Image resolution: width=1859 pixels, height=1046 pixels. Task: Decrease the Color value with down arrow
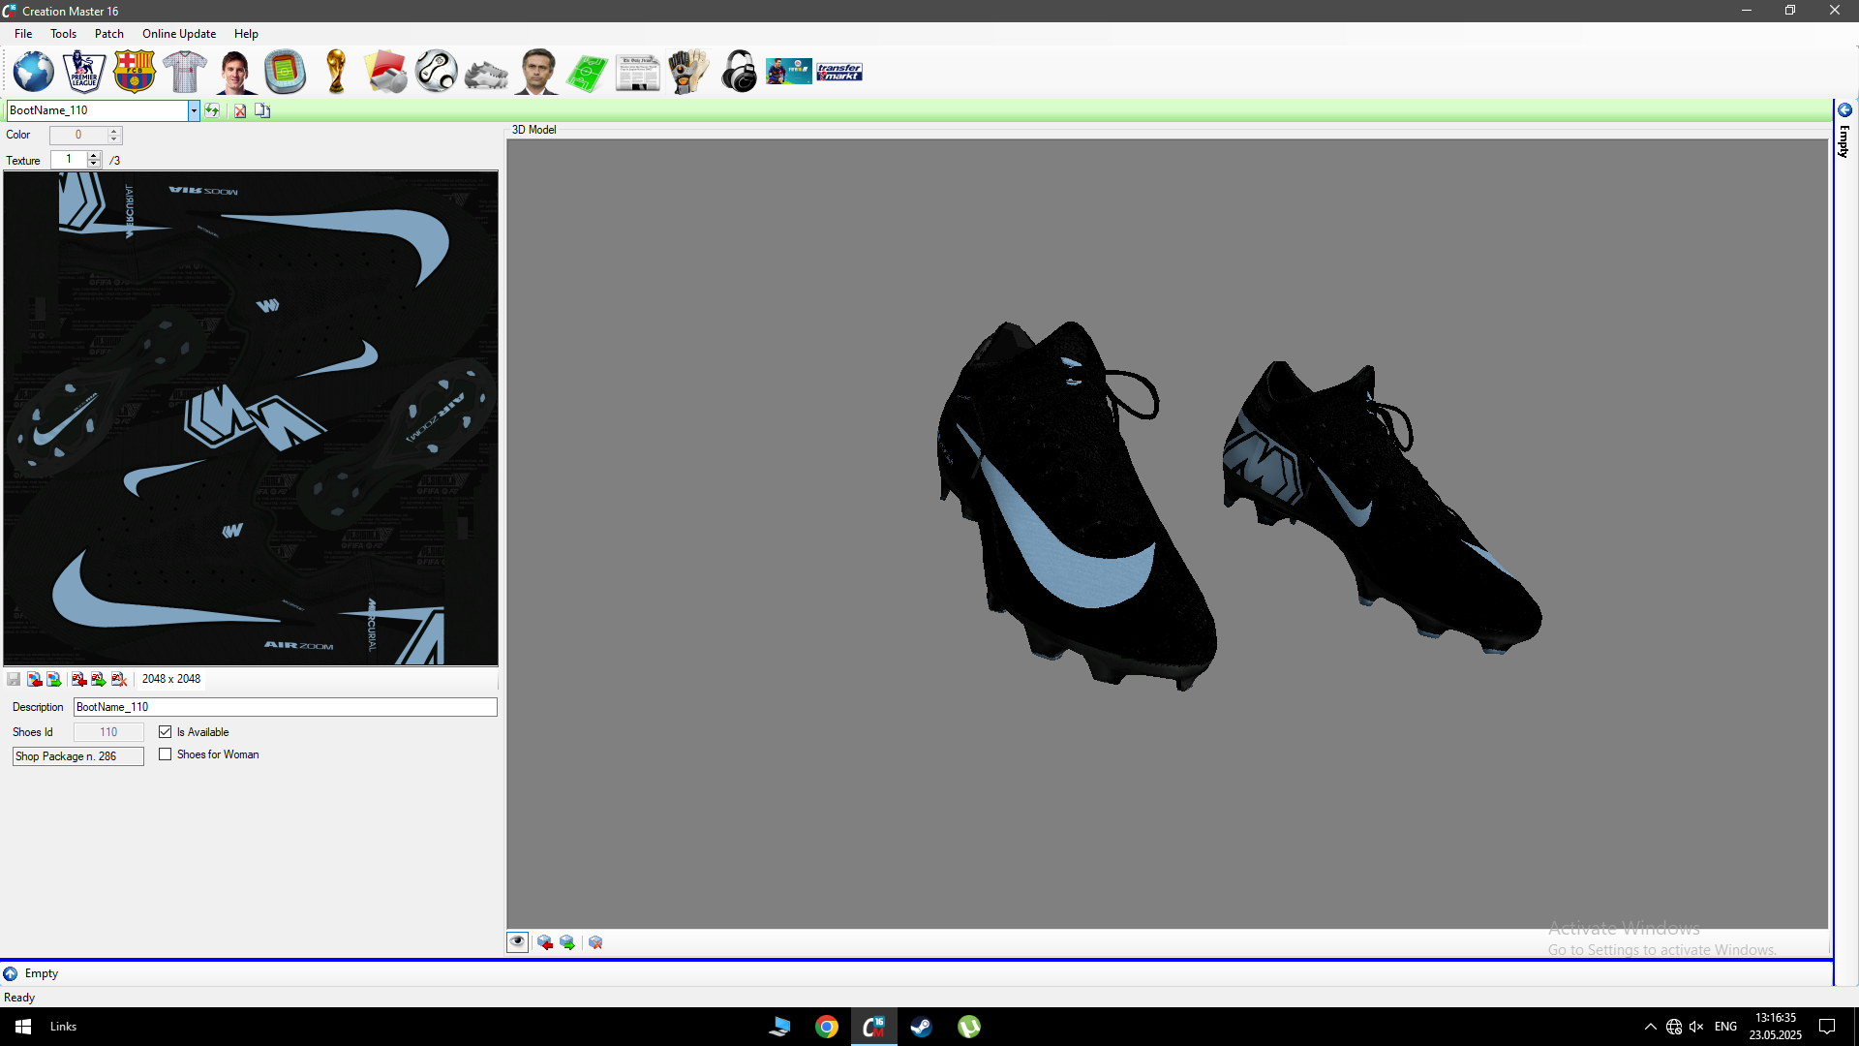[x=114, y=139]
